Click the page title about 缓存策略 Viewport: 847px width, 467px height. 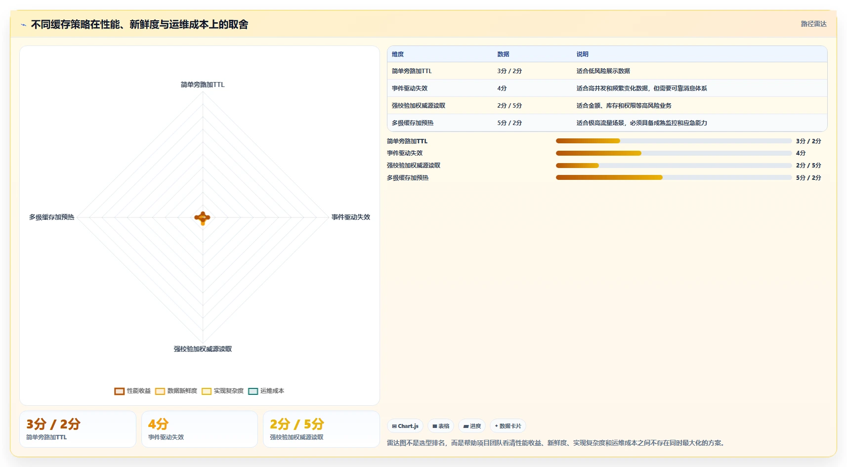pos(140,25)
